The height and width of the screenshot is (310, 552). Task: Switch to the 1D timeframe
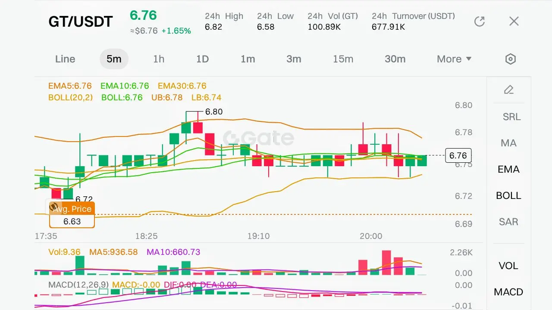click(x=203, y=59)
